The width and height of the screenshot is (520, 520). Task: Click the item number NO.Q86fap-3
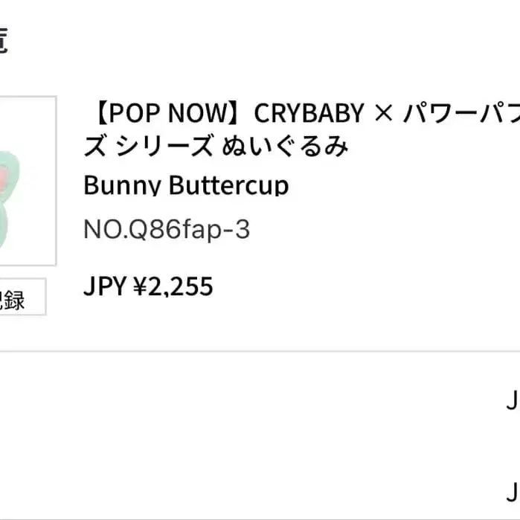(167, 230)
